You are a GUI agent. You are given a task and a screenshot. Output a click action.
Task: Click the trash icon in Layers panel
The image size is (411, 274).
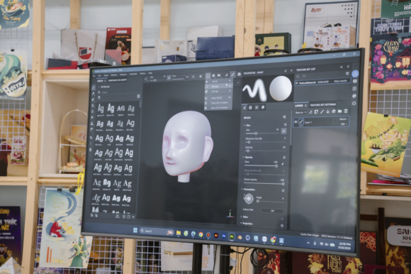click(346, 111)
